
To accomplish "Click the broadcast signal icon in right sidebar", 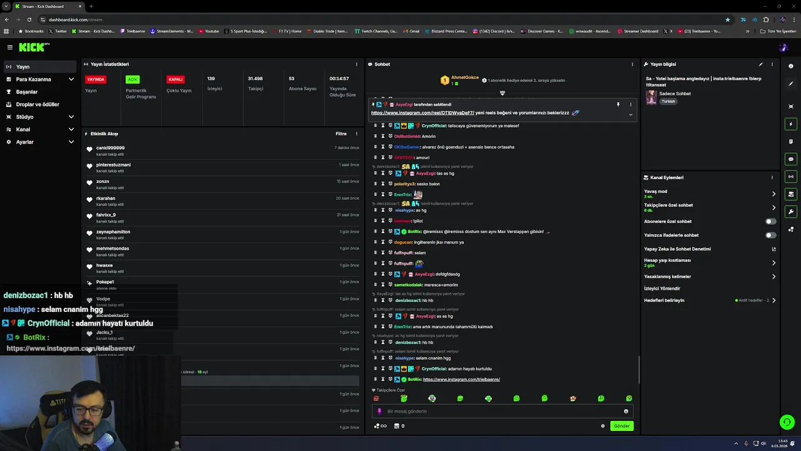I will pyautogui.click(x=791, y=177).
